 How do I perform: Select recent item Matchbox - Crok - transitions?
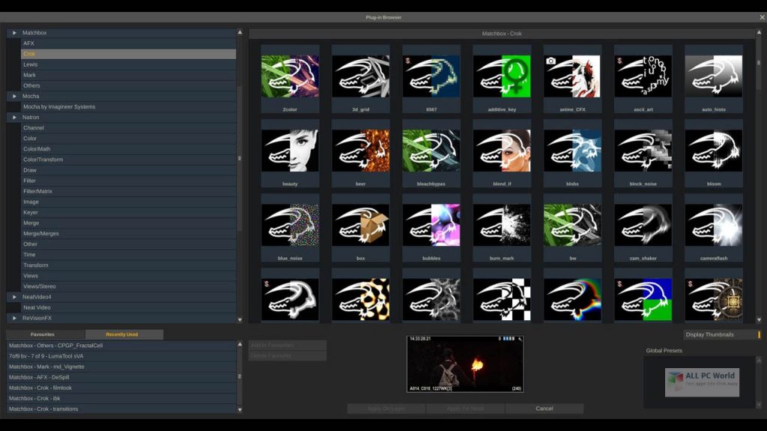coord(121,409)
